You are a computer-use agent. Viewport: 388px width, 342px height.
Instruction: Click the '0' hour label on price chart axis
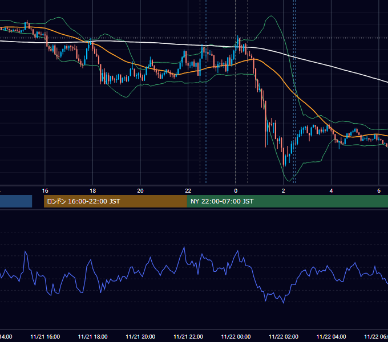[236, 191]
